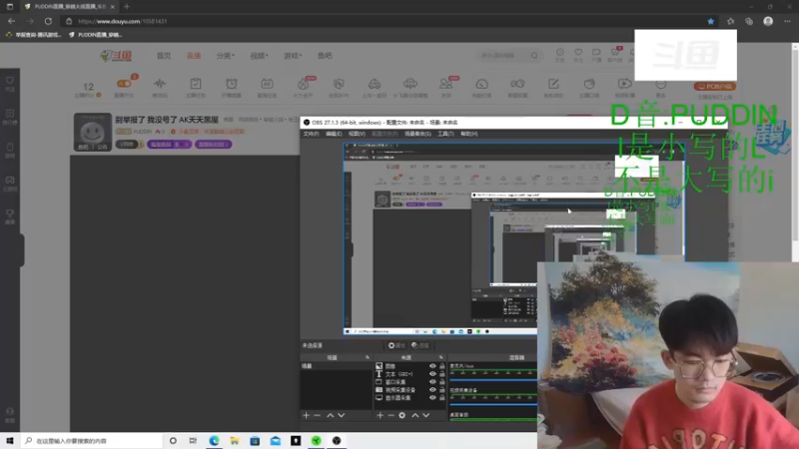
Task: Remove selected source with minus icon
Action: point(391,415)
